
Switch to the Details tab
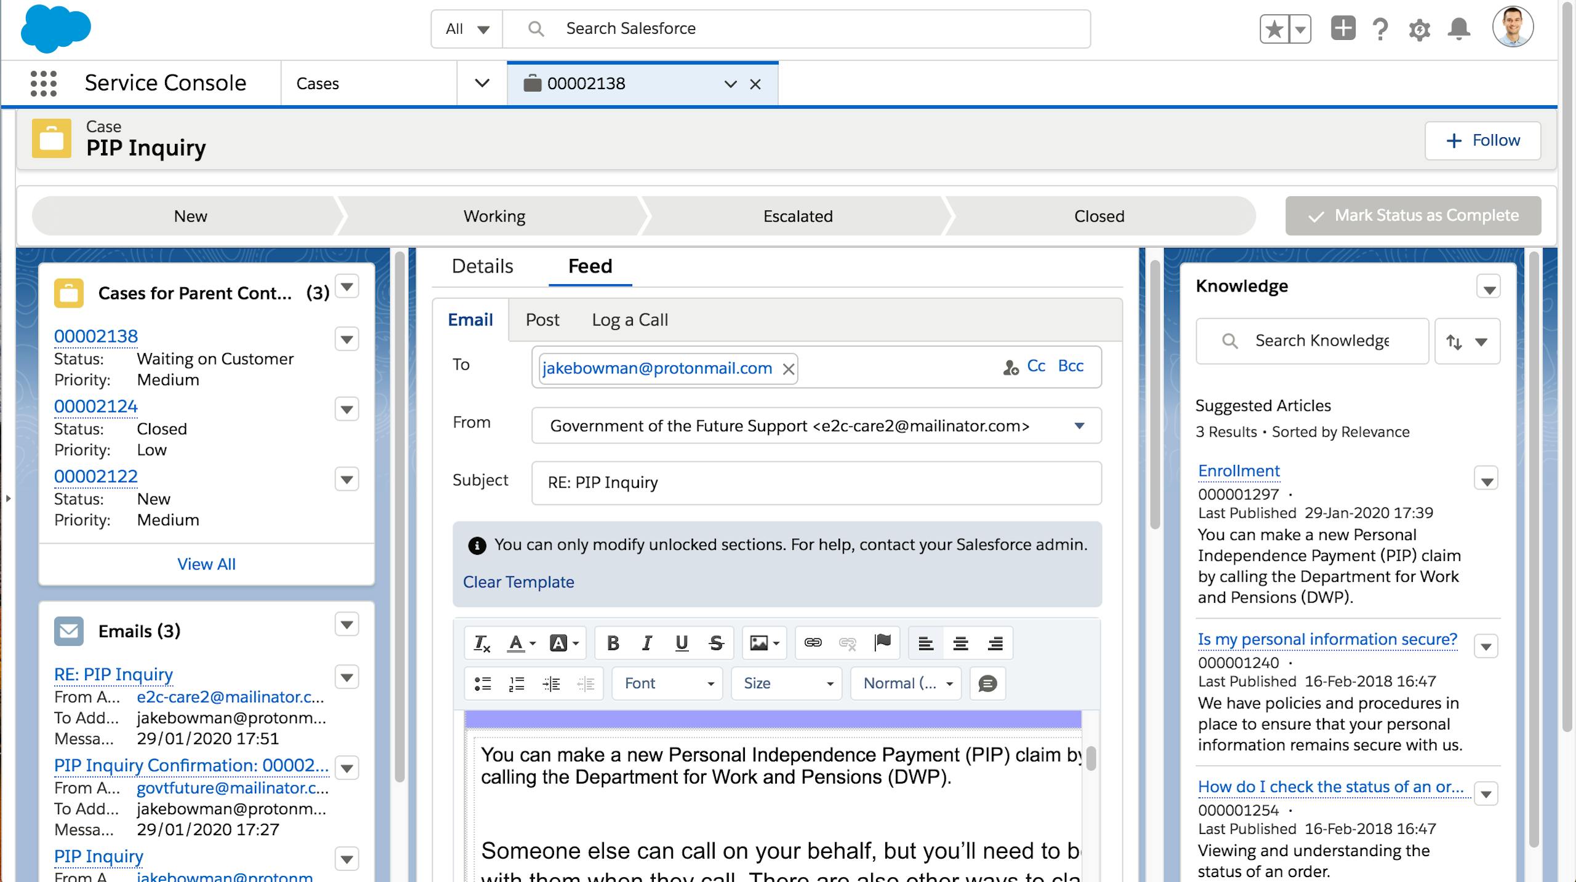pyautogui.click(x=482, y=266)
